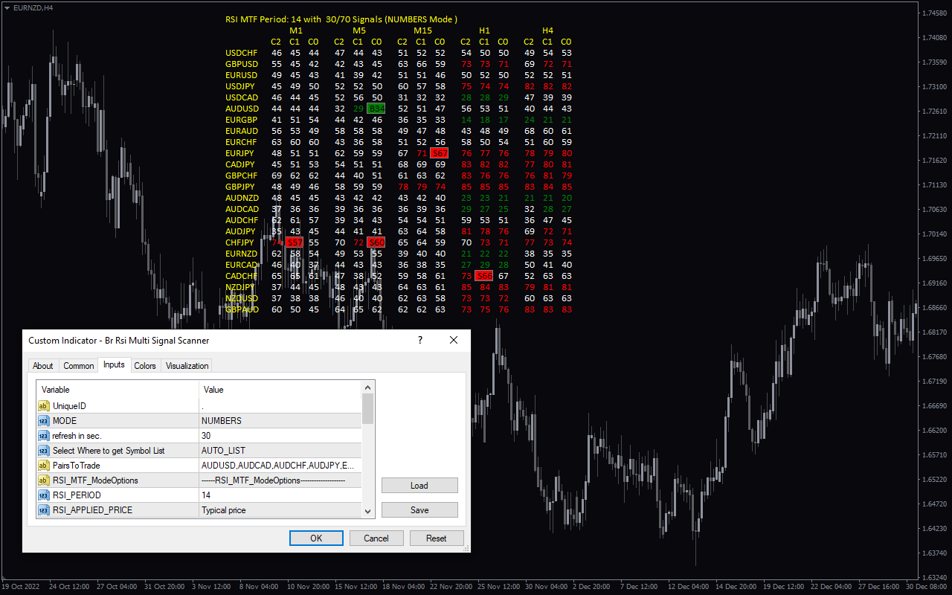Edit the PairsToTrade value field
The image size is (952, 595).
[280, 466]
